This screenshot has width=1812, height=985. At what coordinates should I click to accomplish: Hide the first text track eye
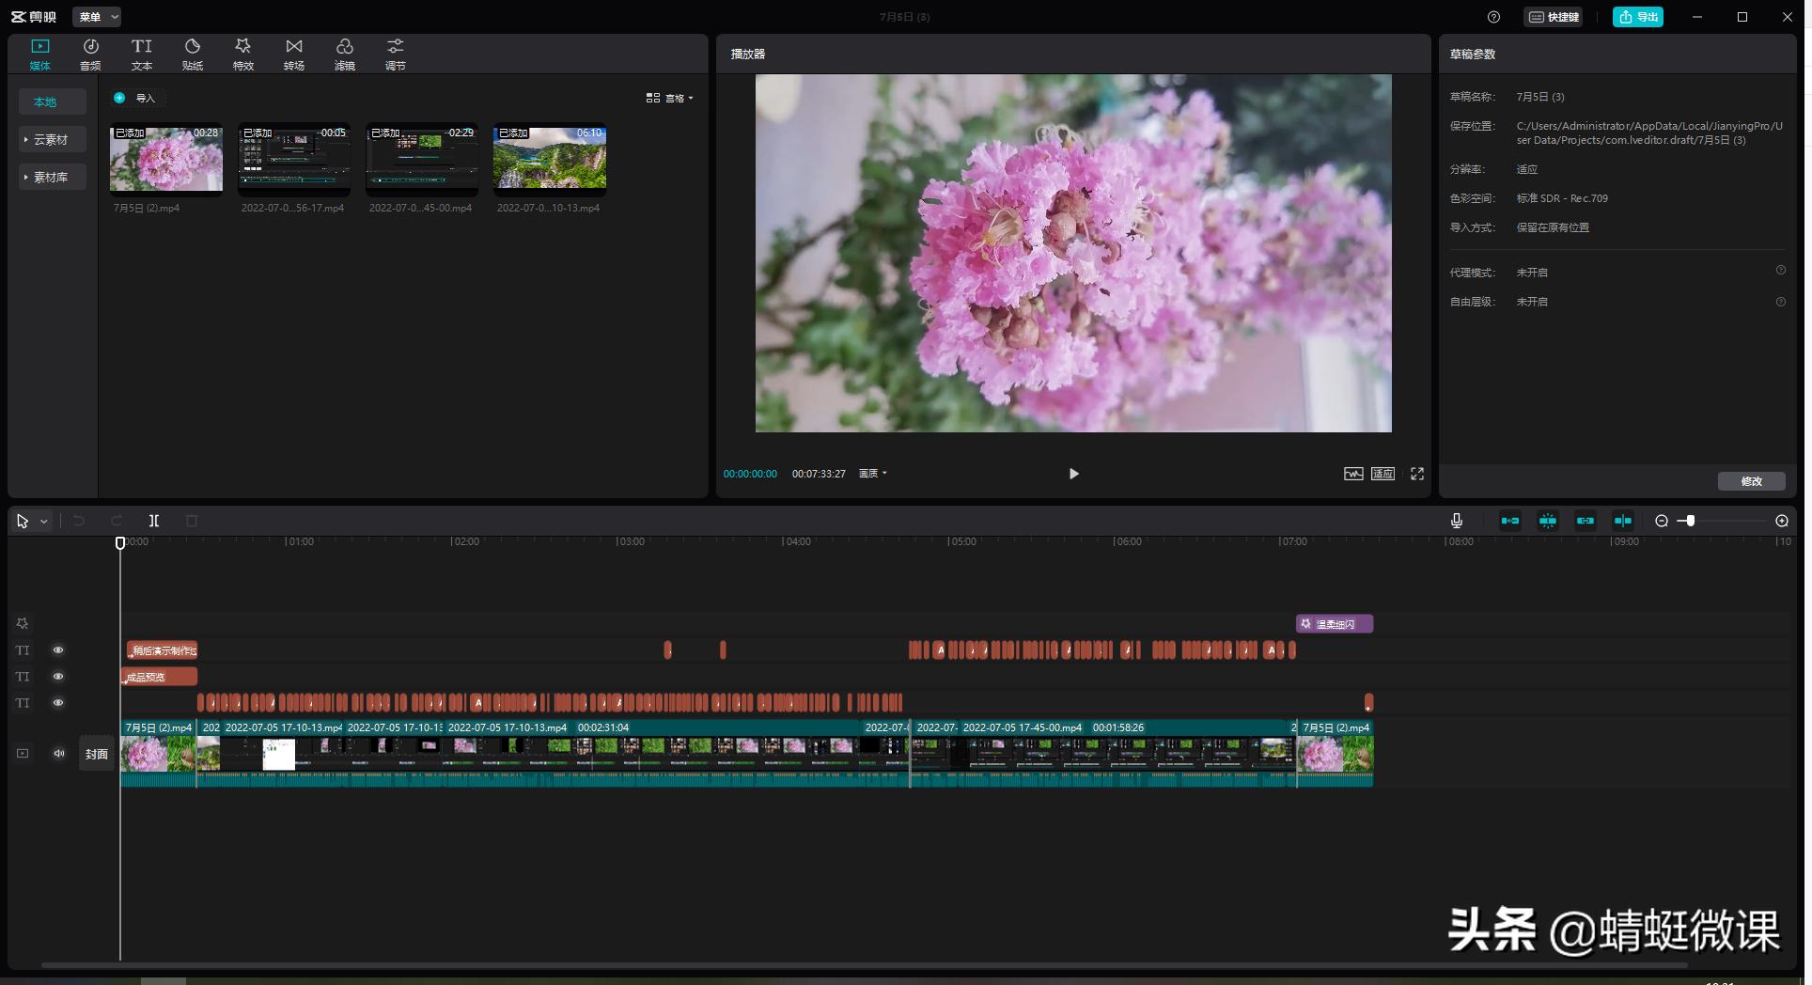58,650
